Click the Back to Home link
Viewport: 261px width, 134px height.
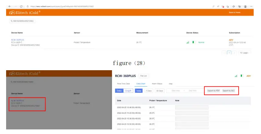[x=234, y=13]
